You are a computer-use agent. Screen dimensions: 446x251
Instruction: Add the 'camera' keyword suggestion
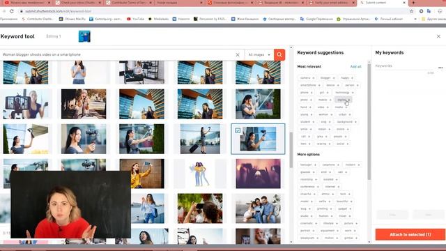point(307,77)
